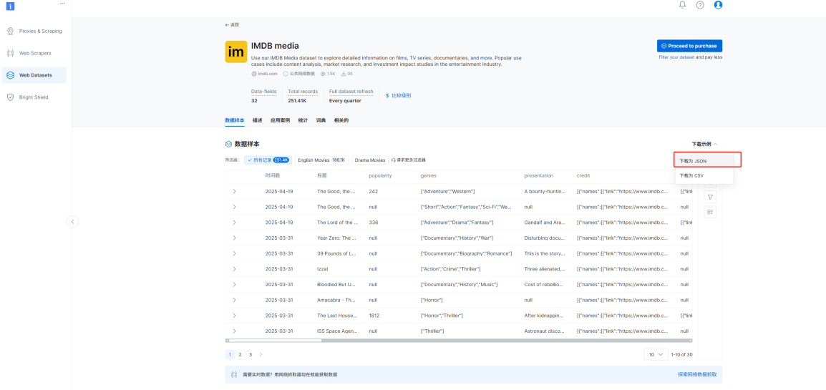Select the Drama Movies filter chip
The width and height of the screenshot is (826, 390).
370,160
